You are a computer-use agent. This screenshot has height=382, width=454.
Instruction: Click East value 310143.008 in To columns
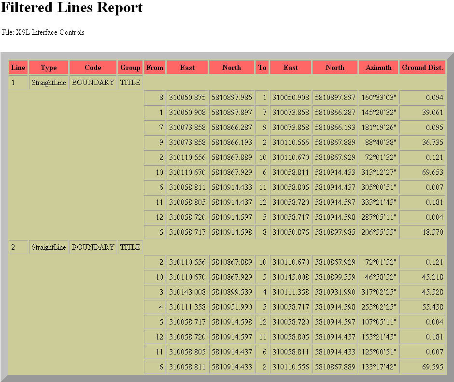[291, 277]
